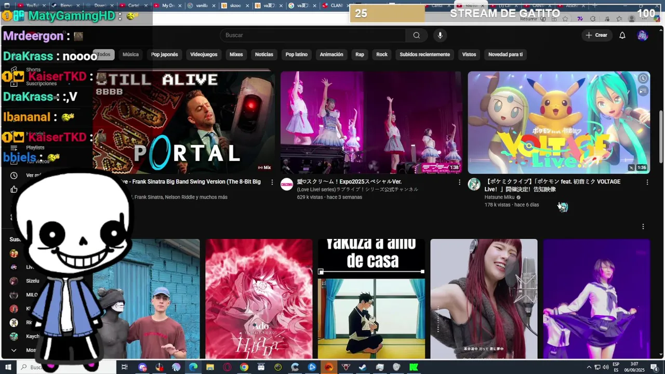Open the green Kick icon in taskbar
The width and height of the screenshot is (665, 374).
[414, 367]
